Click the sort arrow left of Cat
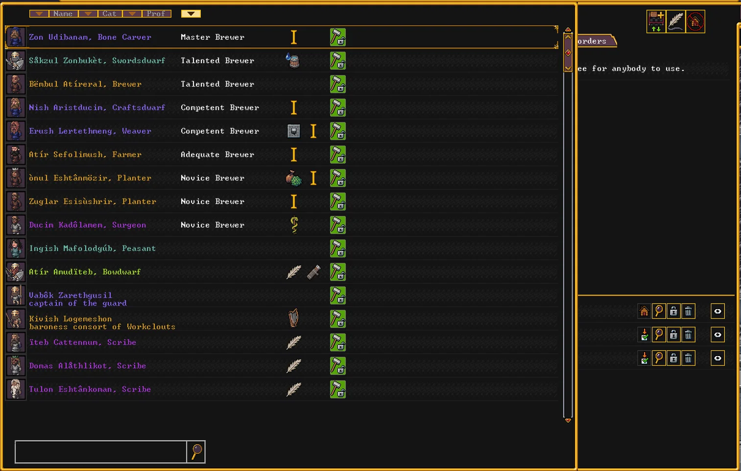The image size is (741, 471). point(88,14)
